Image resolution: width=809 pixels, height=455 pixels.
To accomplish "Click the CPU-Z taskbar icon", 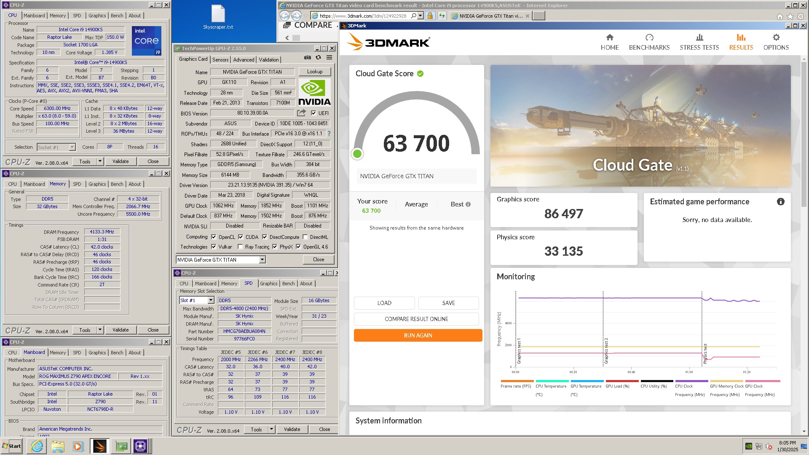I will coord(140,446).
